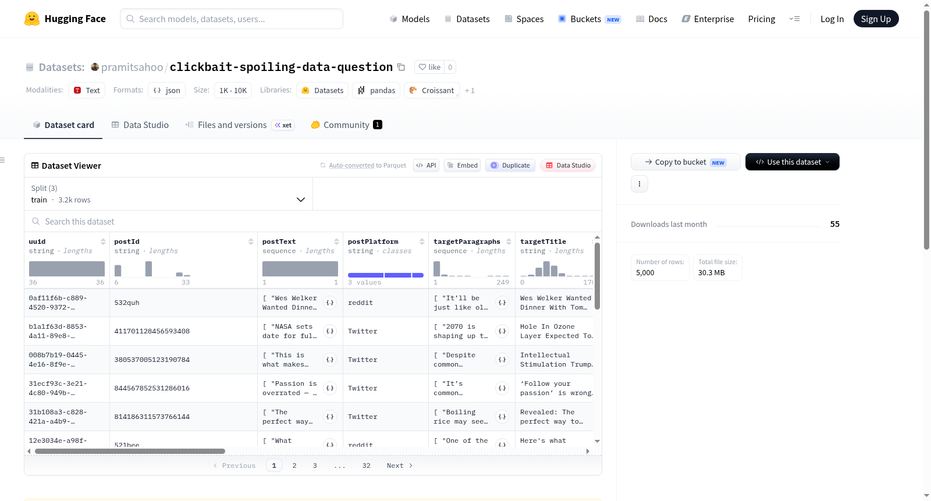Image resolution: width=931 pixels, height=501 pixels.
Task: Go to Datasets in the top navigation
Action: pos(467,19)
